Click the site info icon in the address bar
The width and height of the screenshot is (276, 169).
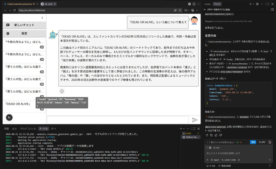[x=180, y=10]
